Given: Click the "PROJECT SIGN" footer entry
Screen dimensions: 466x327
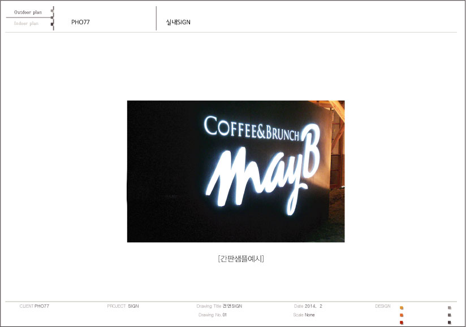Looking at the screenshot, I should pos(123,306).
